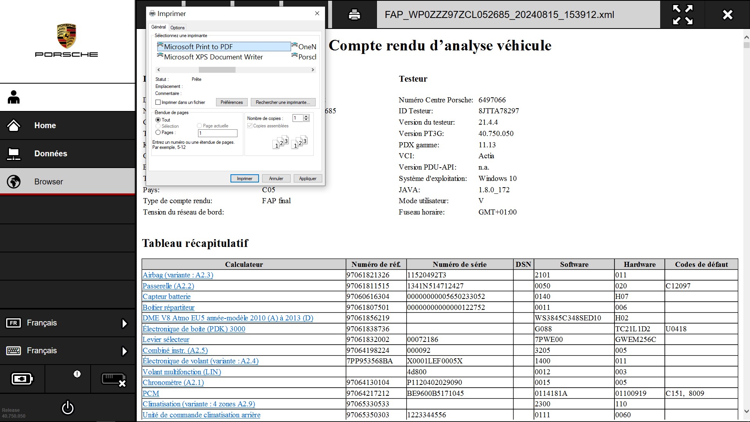Click the warning exclamation indicator icon
The height and width of the screenshot is (422, 750).
[77, 374]
